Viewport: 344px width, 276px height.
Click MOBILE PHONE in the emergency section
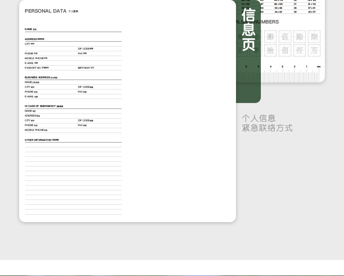click(36, 130)
